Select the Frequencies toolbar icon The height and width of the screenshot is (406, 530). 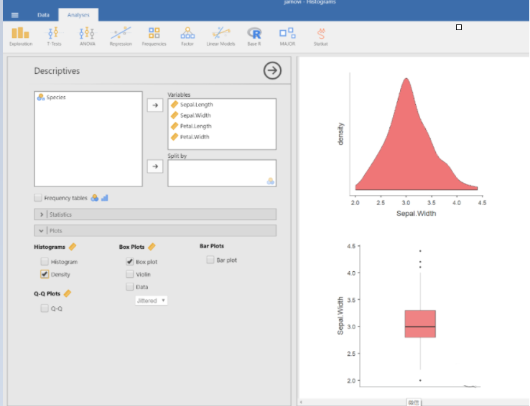[154, 35]
